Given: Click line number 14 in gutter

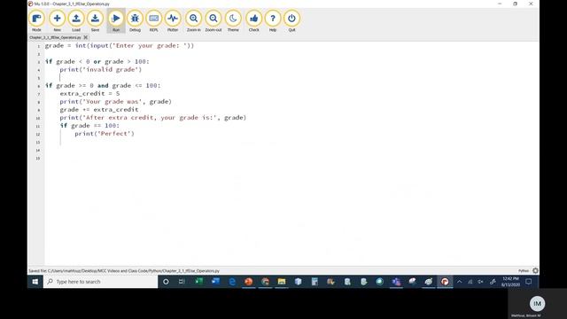Looking at the screenshot, I should click(38, 150).
